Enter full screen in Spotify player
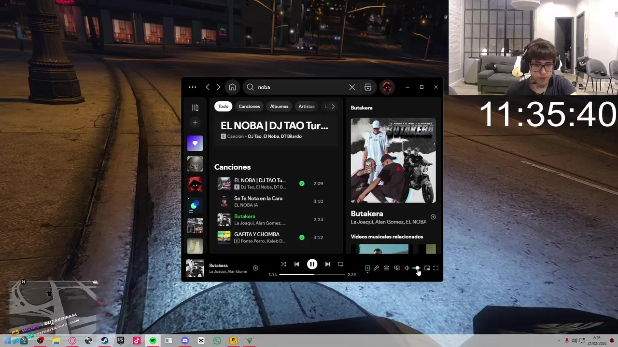The image size is (618, 347). 435,268
